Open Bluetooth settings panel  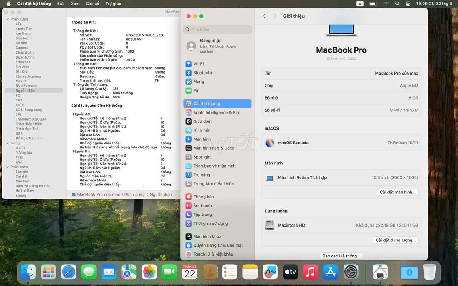(x=203, y=72)
